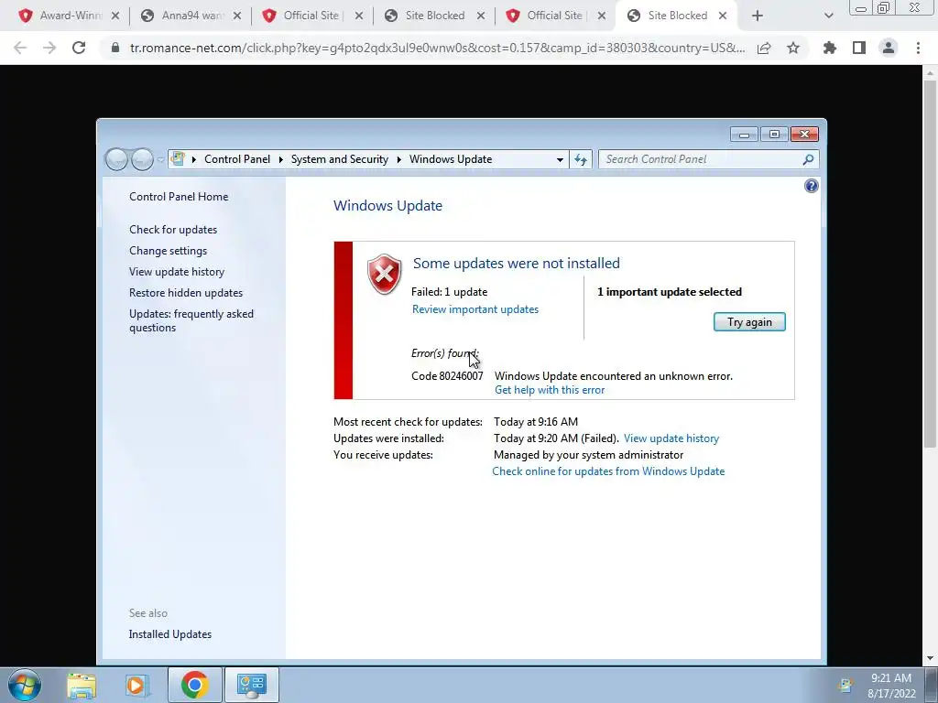This screenshot has width=938, height=703.
Task: Click the Windows Update tray icon
Action: point(845,685)
